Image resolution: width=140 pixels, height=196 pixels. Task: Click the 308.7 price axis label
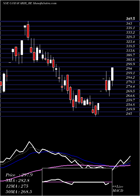pyautogui.click(x=130, y=55)
